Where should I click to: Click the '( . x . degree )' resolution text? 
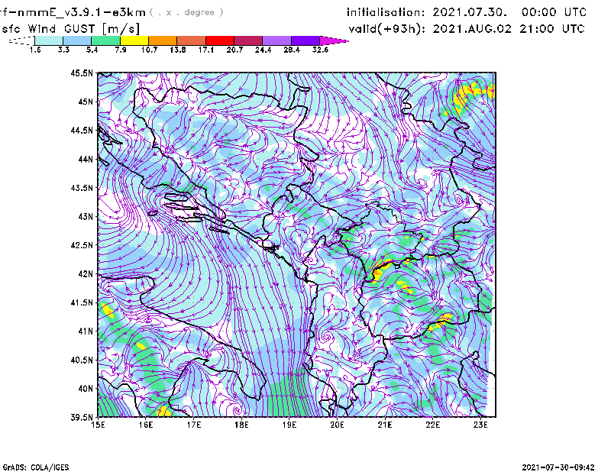pos(186,12)
